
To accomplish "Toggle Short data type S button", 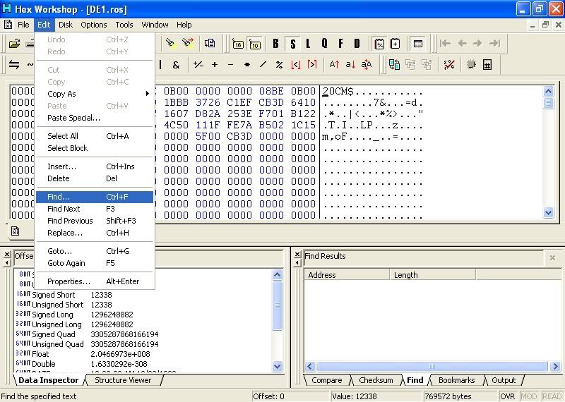I will click(292, 44).
